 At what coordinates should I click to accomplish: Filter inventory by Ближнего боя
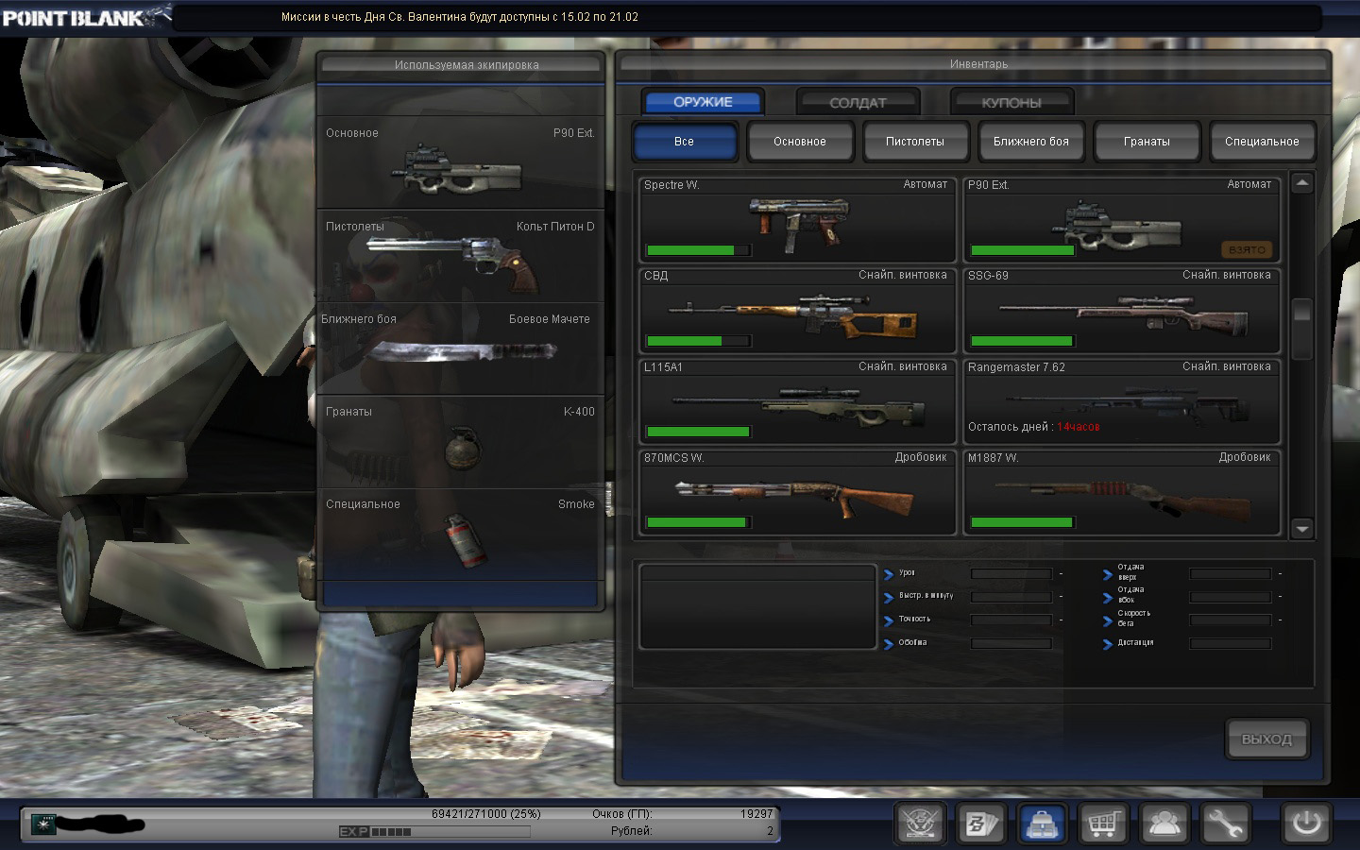(x=1030, y=142)
